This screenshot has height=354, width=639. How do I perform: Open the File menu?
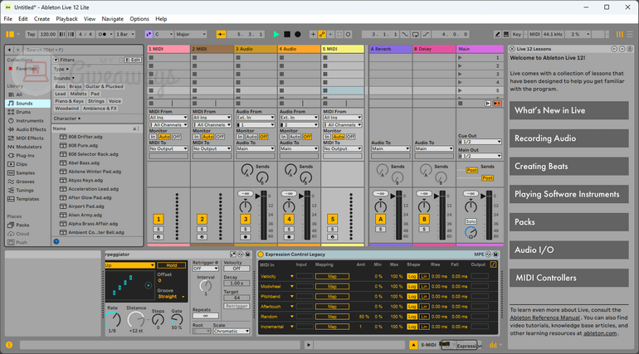tap(8, 19)
